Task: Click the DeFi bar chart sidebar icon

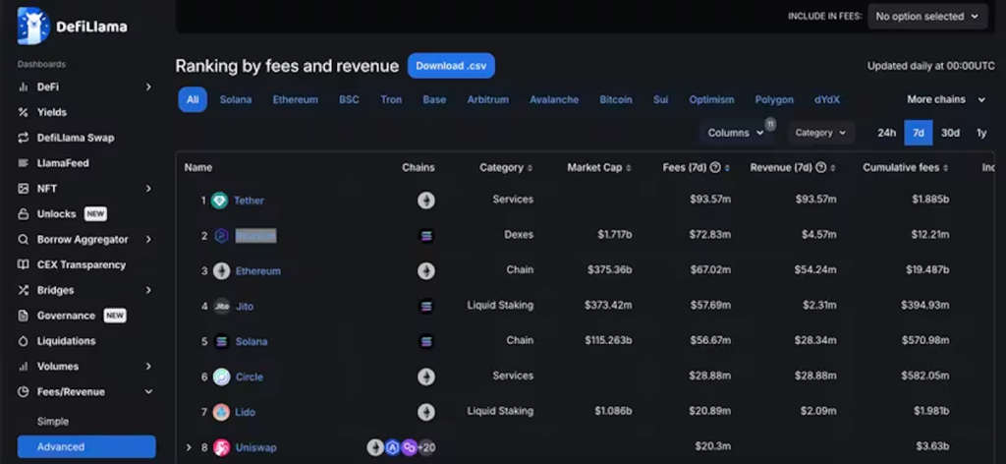Action: click(x=24, y=87)
